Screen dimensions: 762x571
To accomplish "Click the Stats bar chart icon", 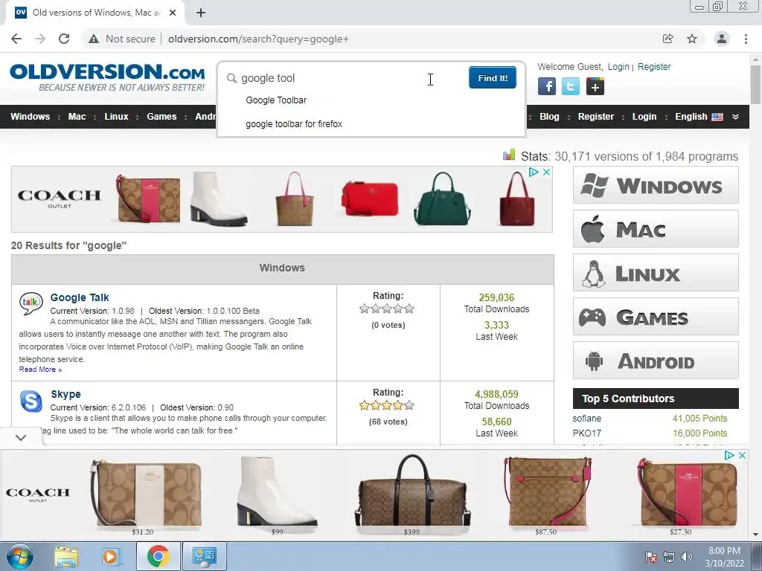I will coord(509,155).
